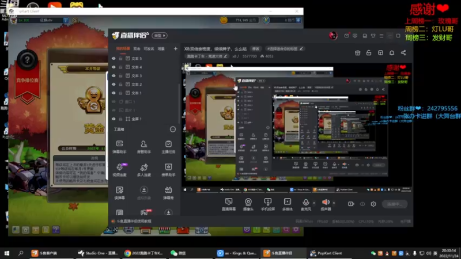Toggle visibility of 文本 5 layer

pyautogui.click(x=114, y=59)
